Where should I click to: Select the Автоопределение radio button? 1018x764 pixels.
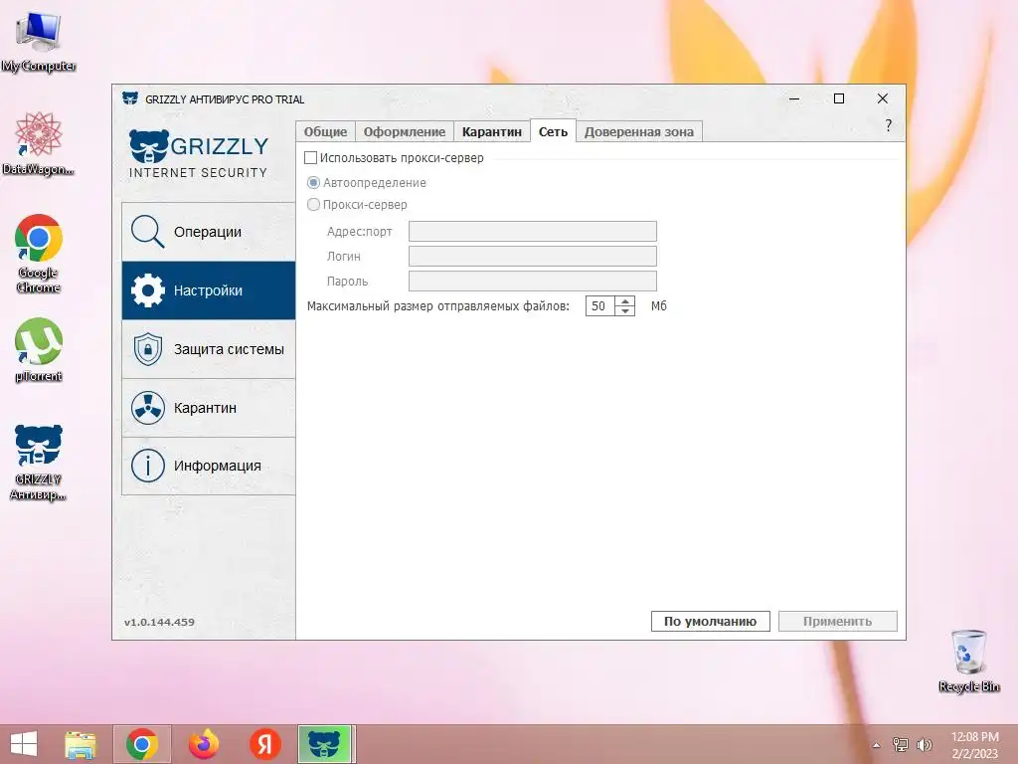pos(313,183)
